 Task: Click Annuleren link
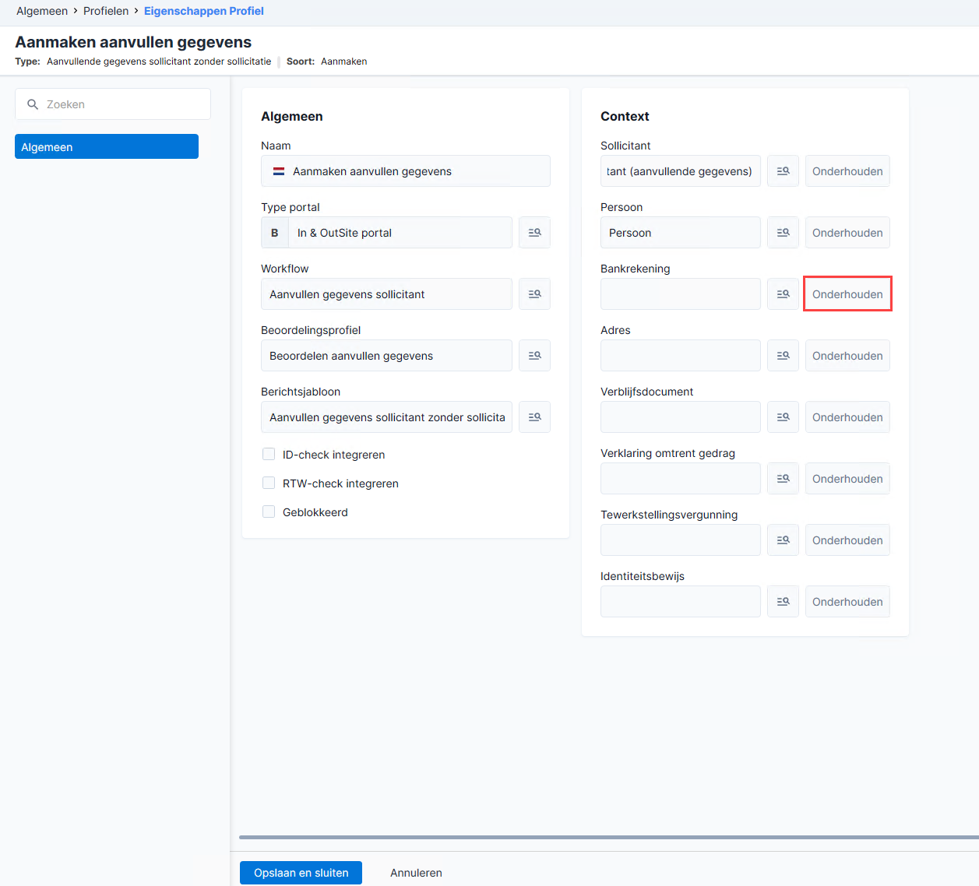click(416, 873)
